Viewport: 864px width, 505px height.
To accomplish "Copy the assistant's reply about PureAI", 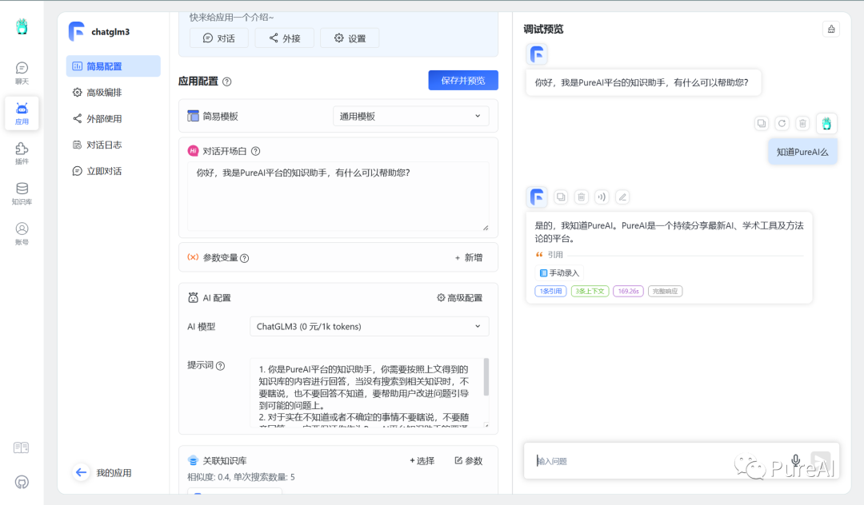I will click(561, 197).
